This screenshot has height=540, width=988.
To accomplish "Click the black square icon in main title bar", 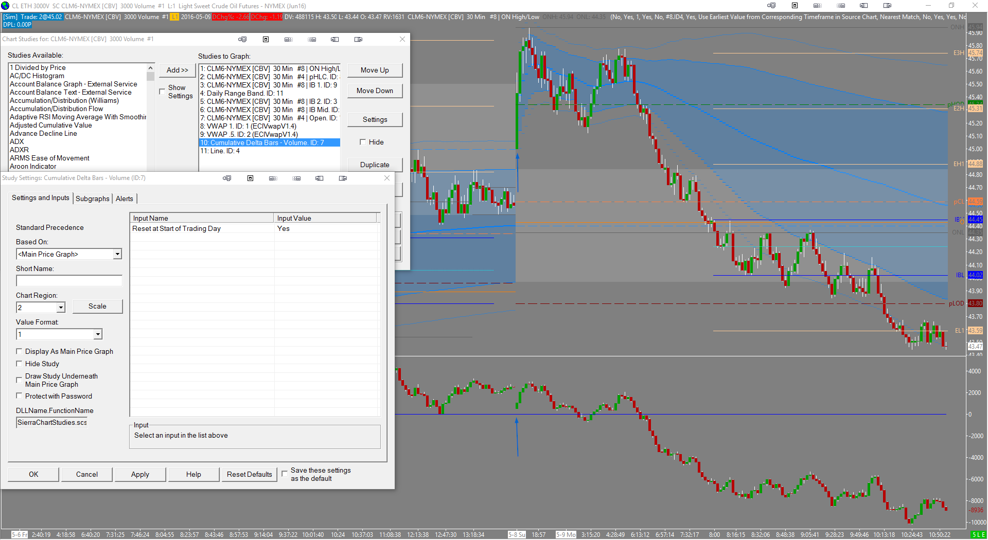I will [x=795, y=6].
